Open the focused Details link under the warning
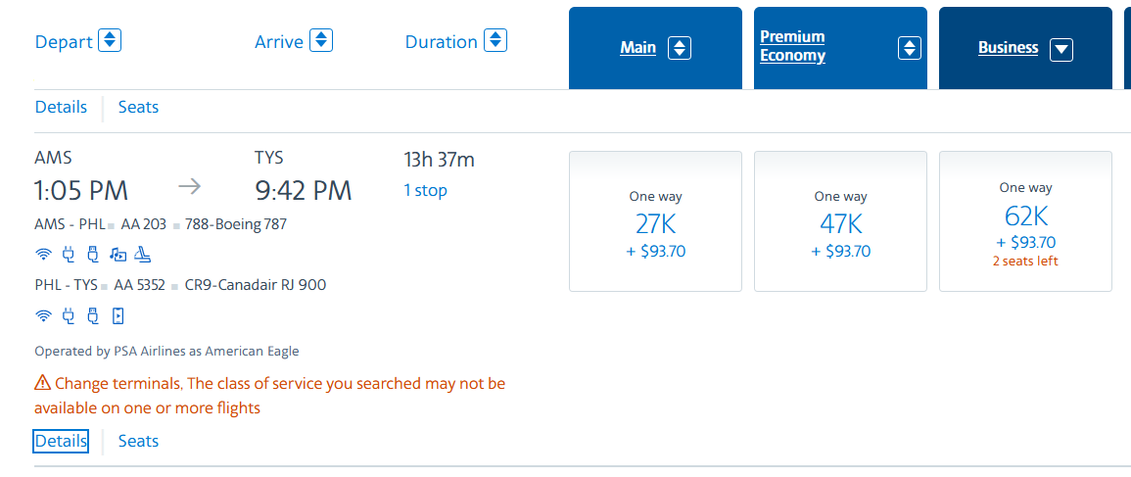Screen dimensions: 1131x477 click(61, 441)
